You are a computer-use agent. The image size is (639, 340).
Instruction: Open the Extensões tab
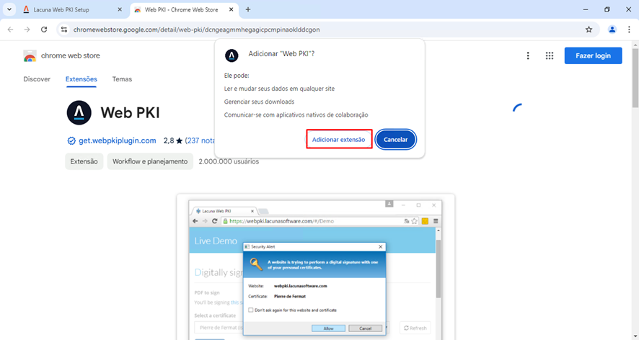point(81,79)
